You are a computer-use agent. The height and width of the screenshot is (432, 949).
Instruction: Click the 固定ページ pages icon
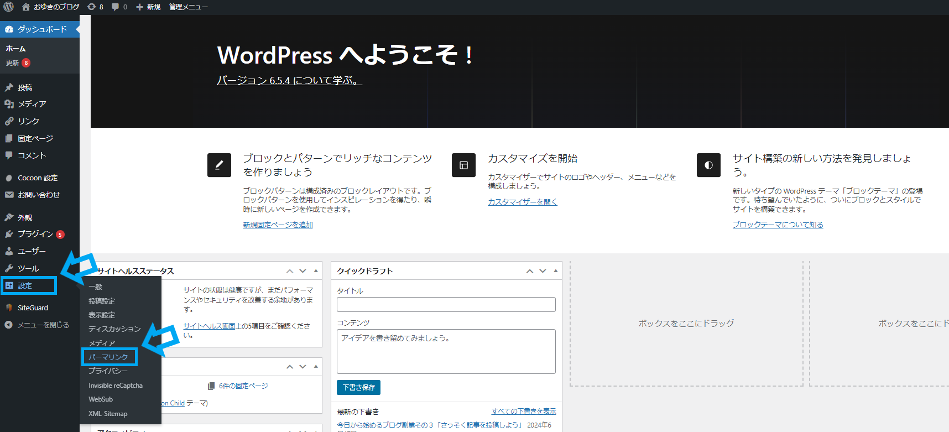(9, 138)
